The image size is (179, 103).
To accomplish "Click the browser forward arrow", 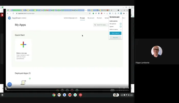I will [10, 14].
